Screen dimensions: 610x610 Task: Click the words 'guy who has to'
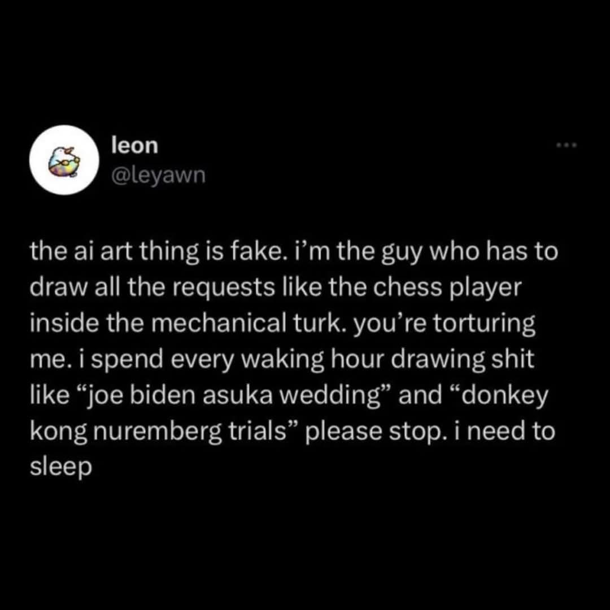(x=470, y=252)
